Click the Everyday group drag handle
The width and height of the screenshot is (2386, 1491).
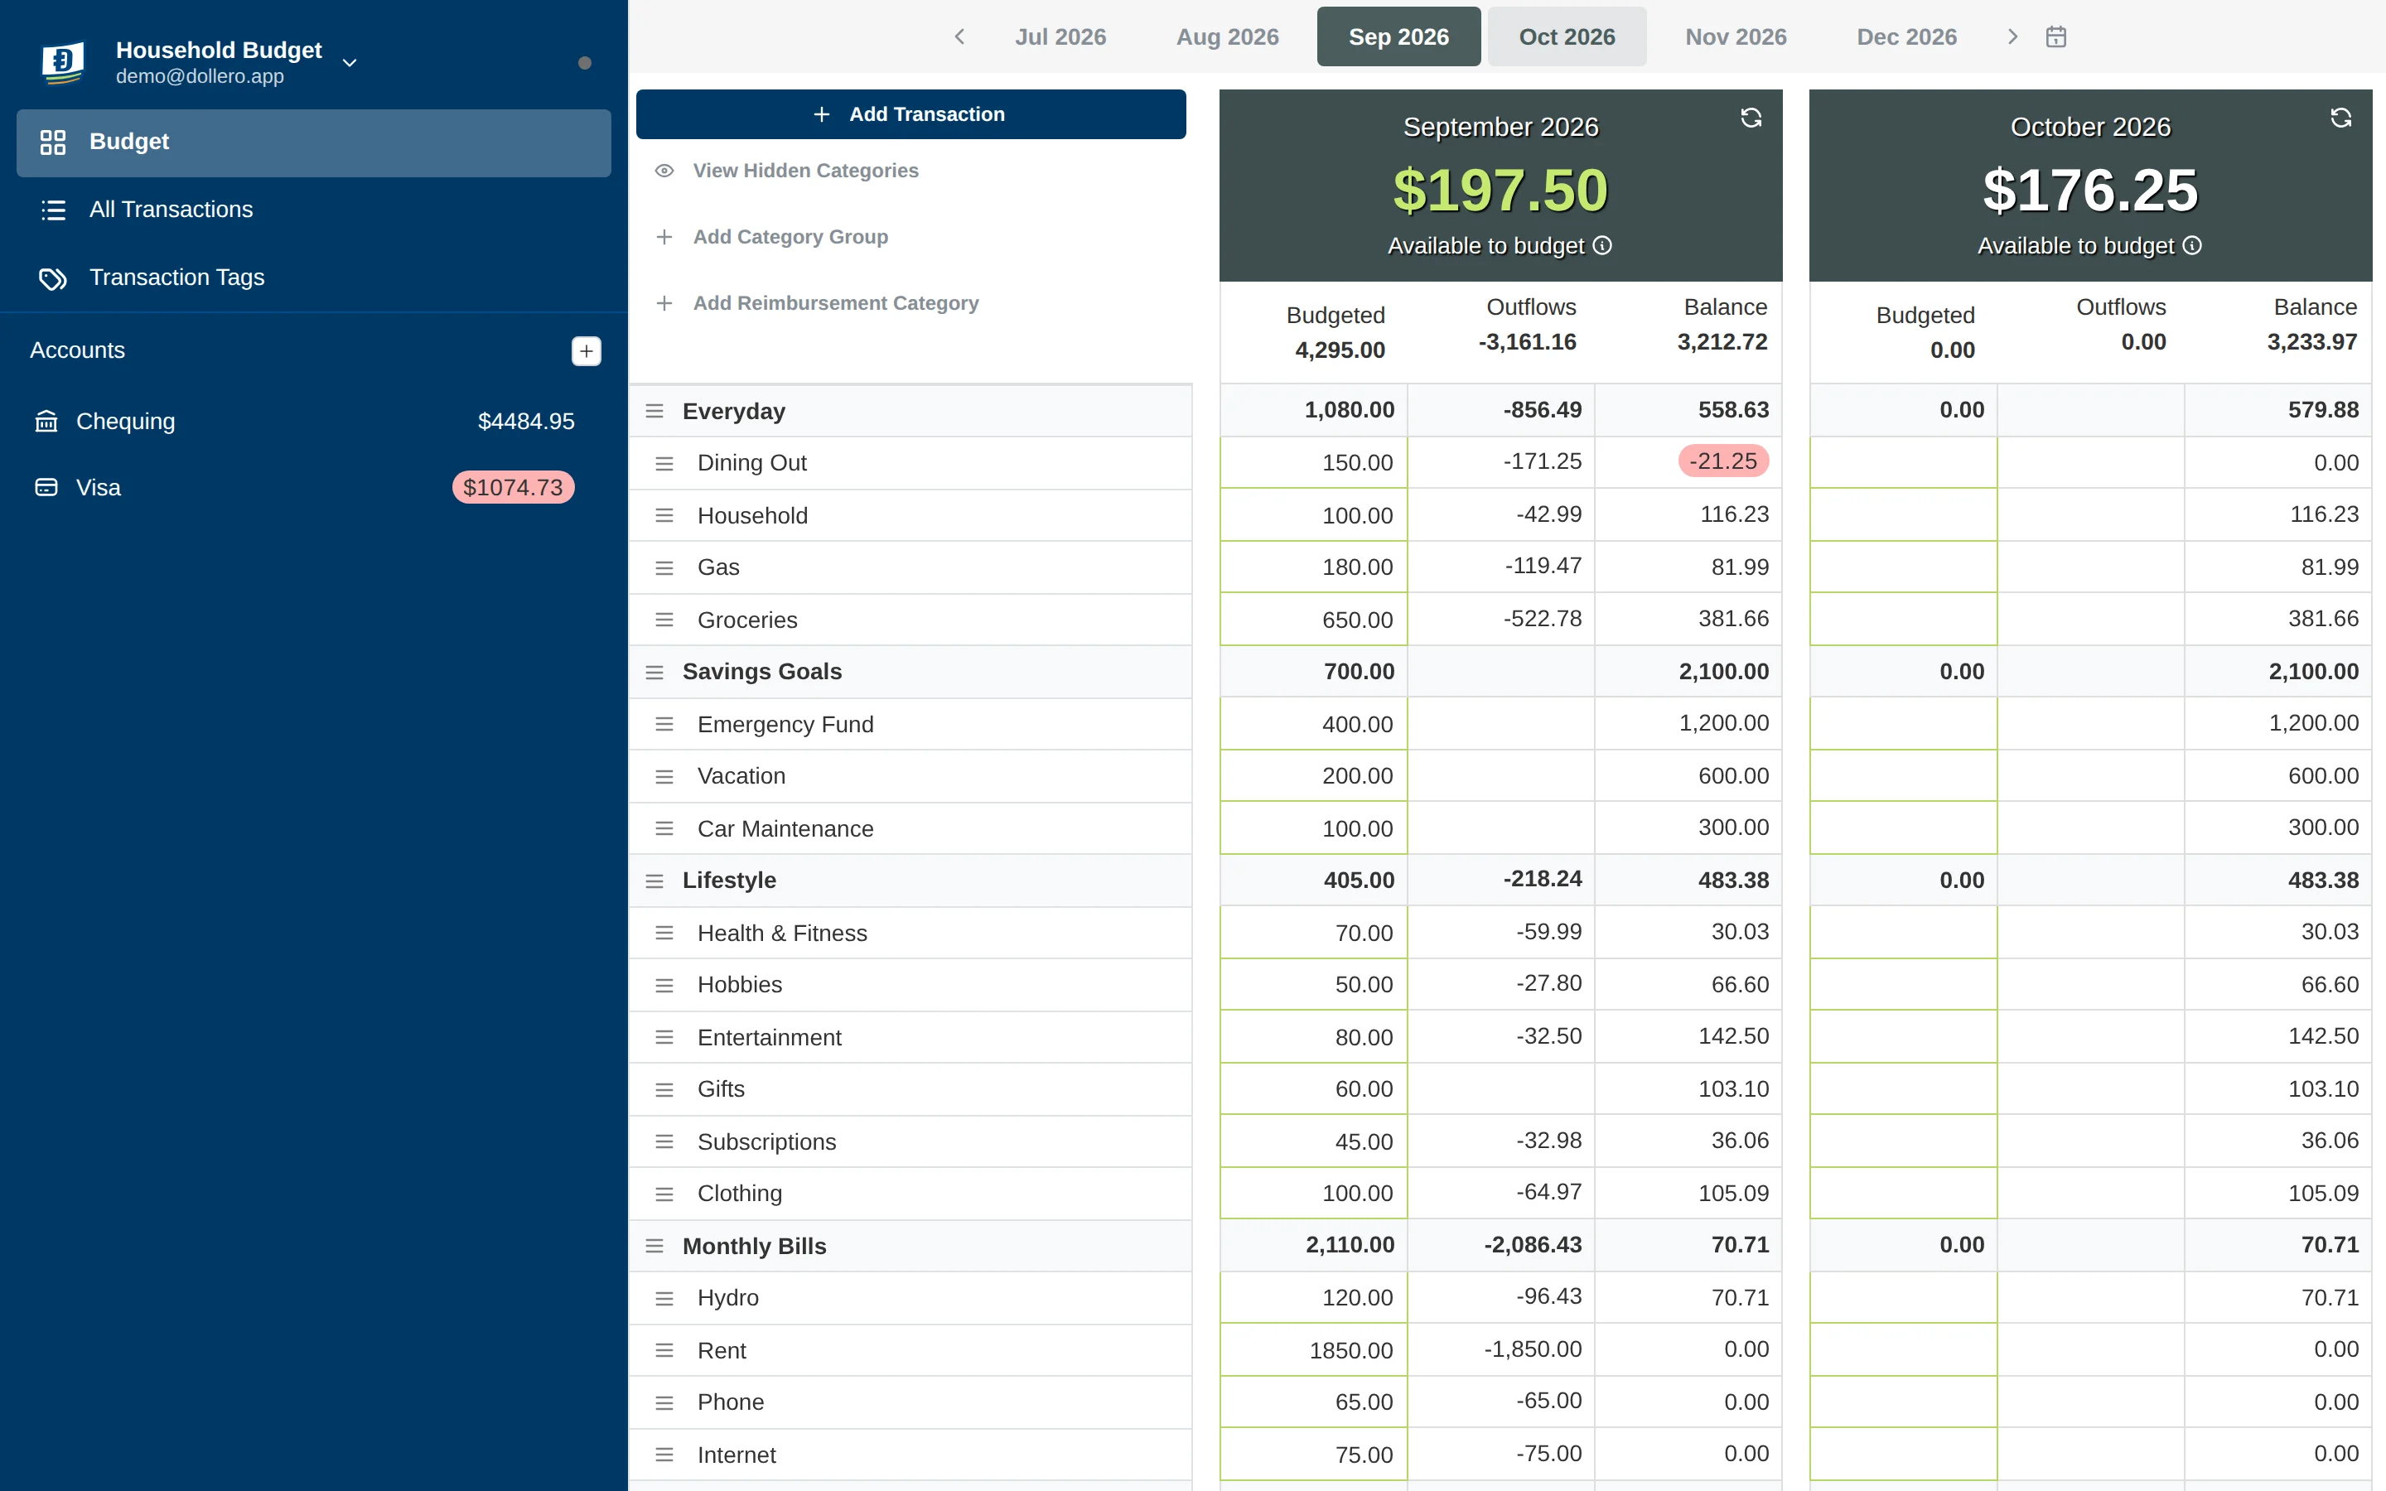click(x=654, y=411)
